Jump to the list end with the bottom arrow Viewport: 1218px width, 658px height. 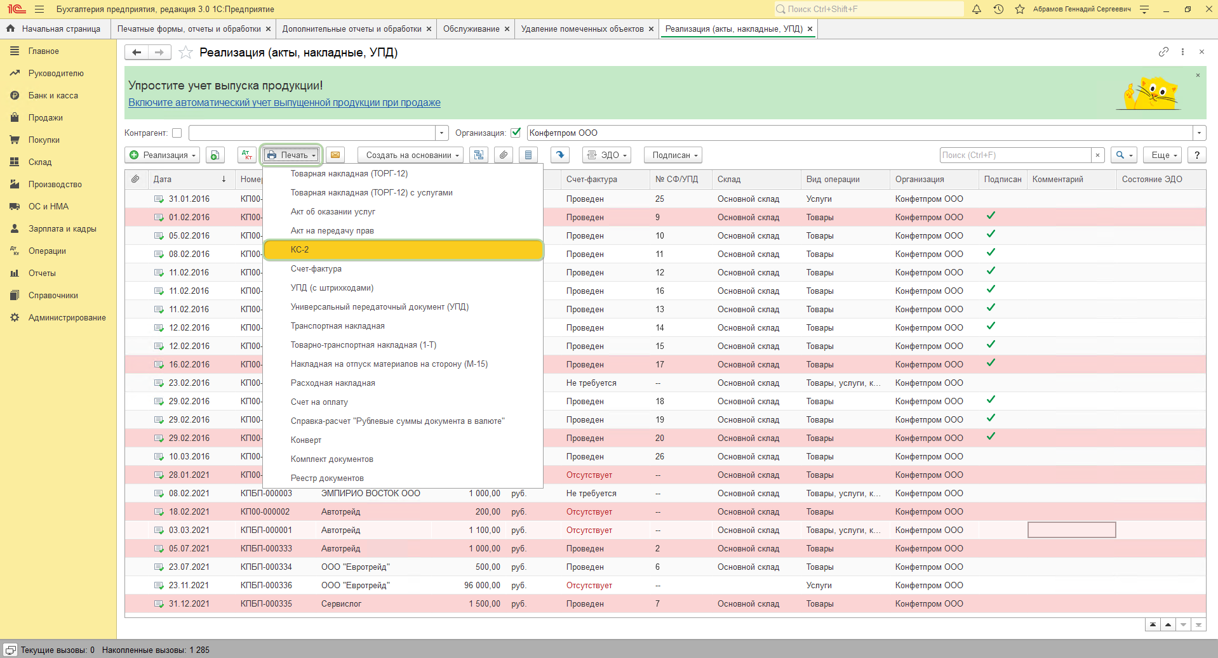coord(1198,625)
